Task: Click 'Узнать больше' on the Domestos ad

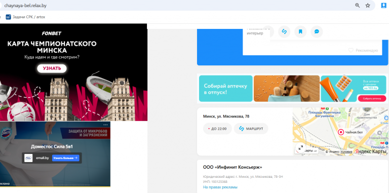Action: (65, 158)
